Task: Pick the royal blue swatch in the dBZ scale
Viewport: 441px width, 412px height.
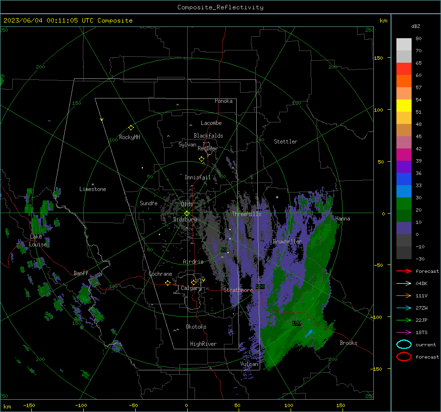Action: tap(404, 179)
